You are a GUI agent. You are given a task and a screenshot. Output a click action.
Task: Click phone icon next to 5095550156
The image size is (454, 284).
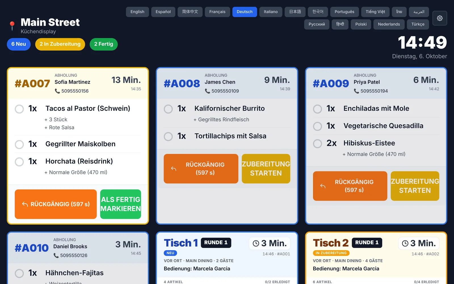tap(57, 91)
